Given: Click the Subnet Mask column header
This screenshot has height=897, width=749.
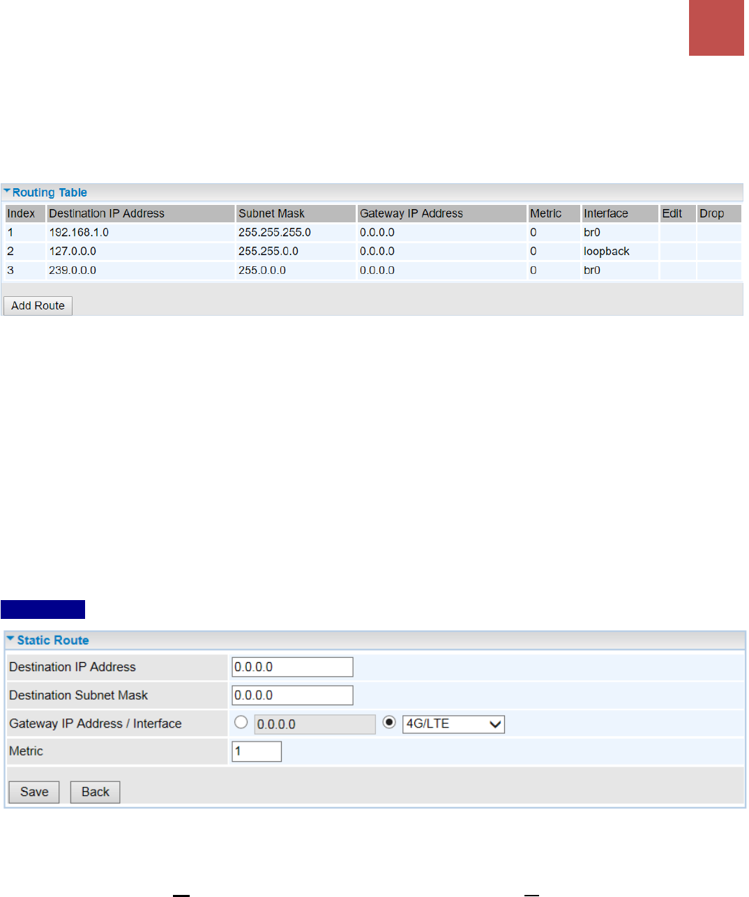Looking at the screenshot, I should [296, 213].
